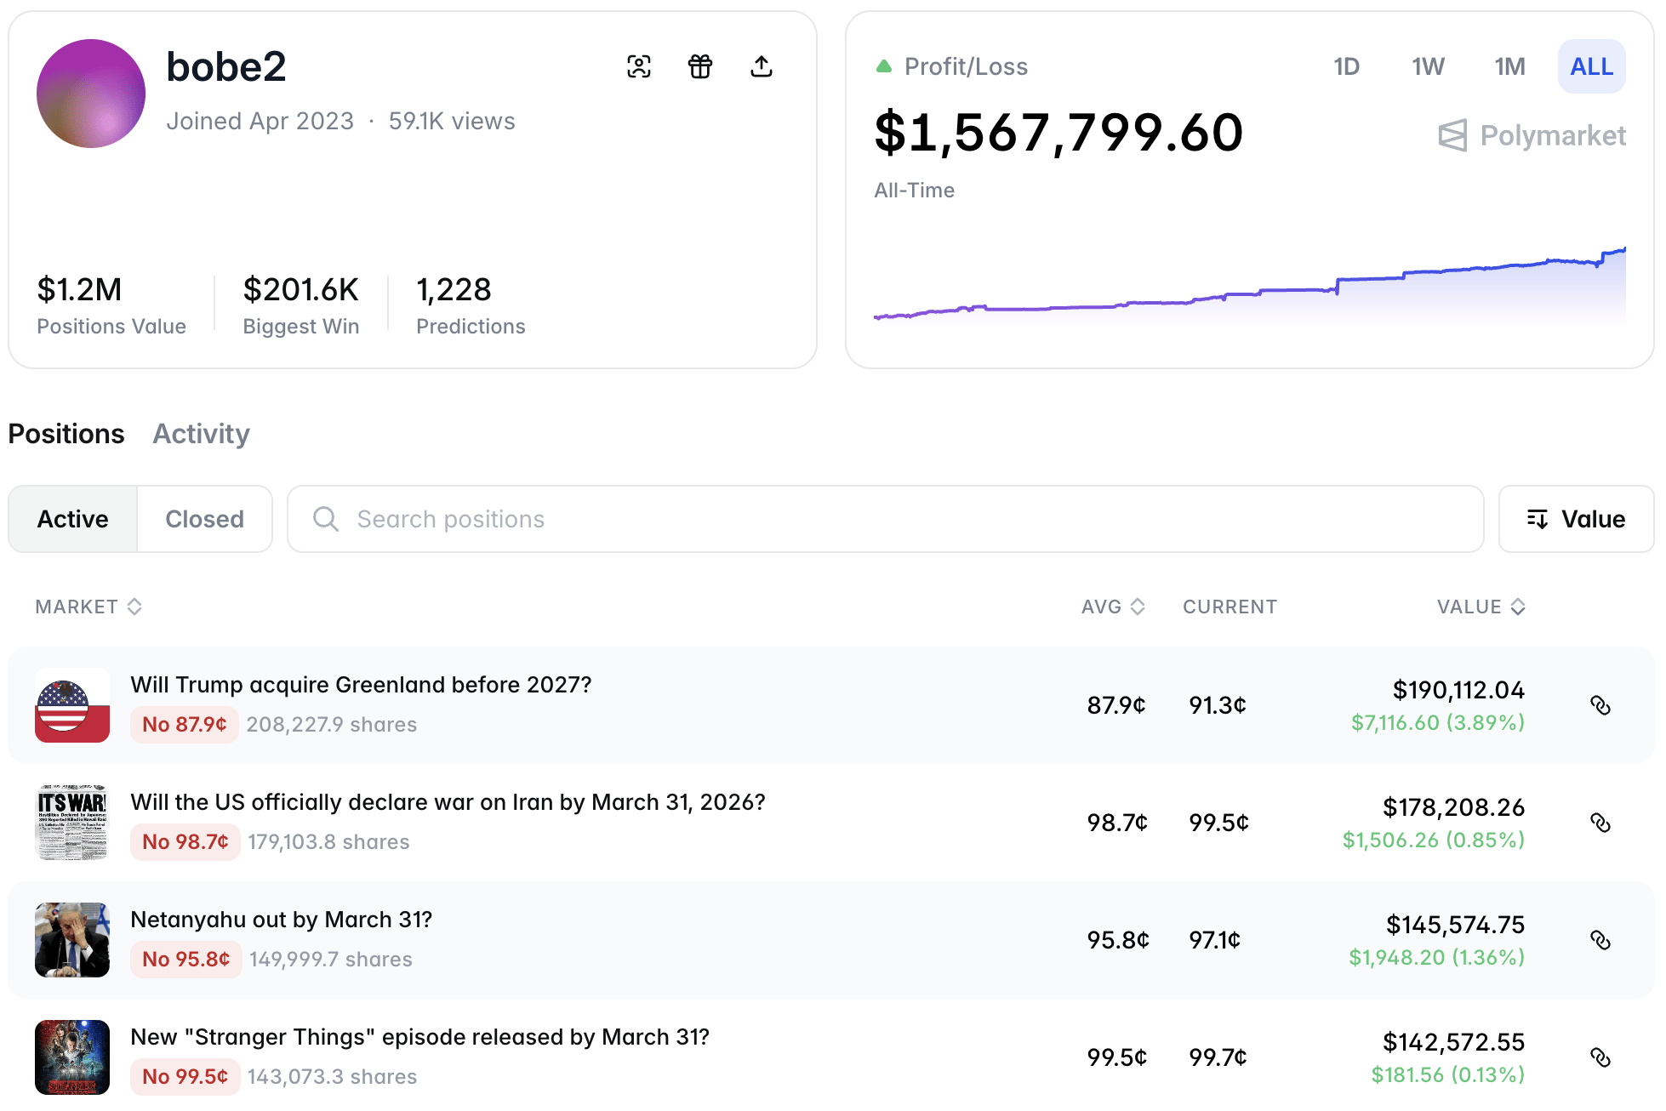This screenshot has width=1666, height=1111.
Task: Copy link for Netanyahu position
Action: click(x=1600, y=940)
